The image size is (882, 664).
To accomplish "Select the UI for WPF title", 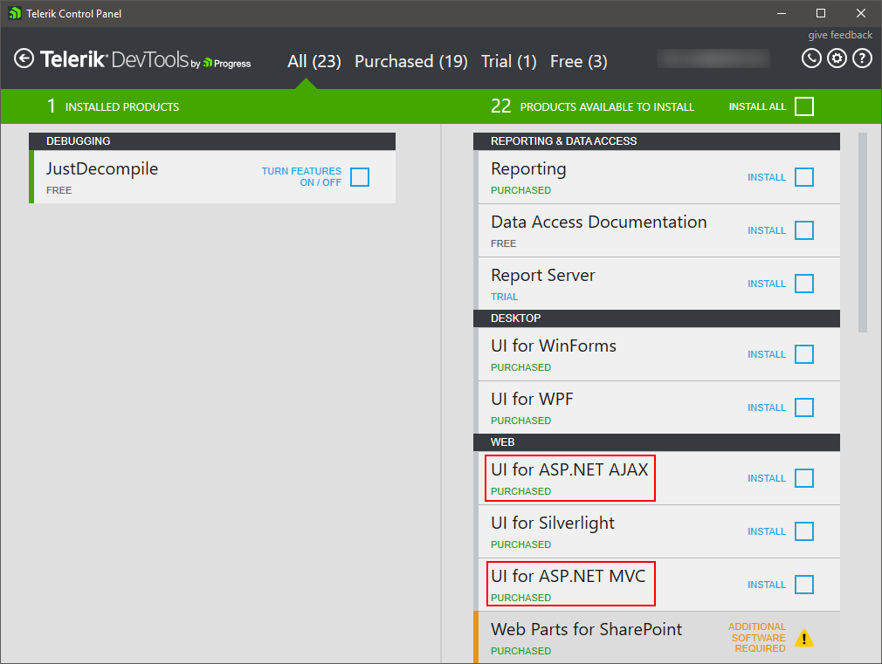I will pos(532,400).
